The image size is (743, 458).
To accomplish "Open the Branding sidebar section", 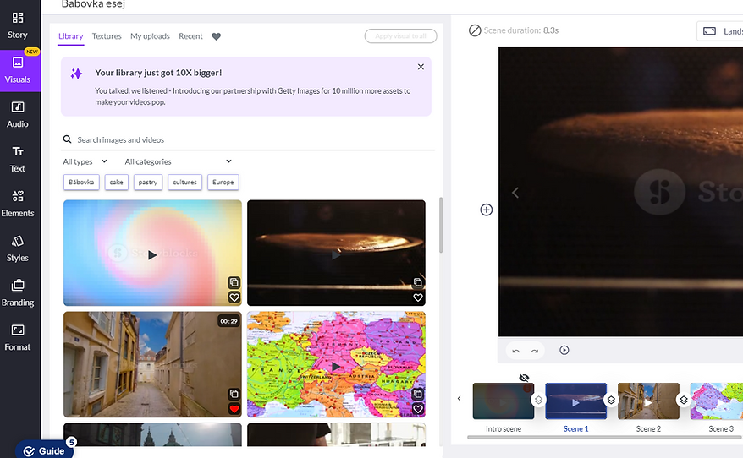I will coord(18,293).
